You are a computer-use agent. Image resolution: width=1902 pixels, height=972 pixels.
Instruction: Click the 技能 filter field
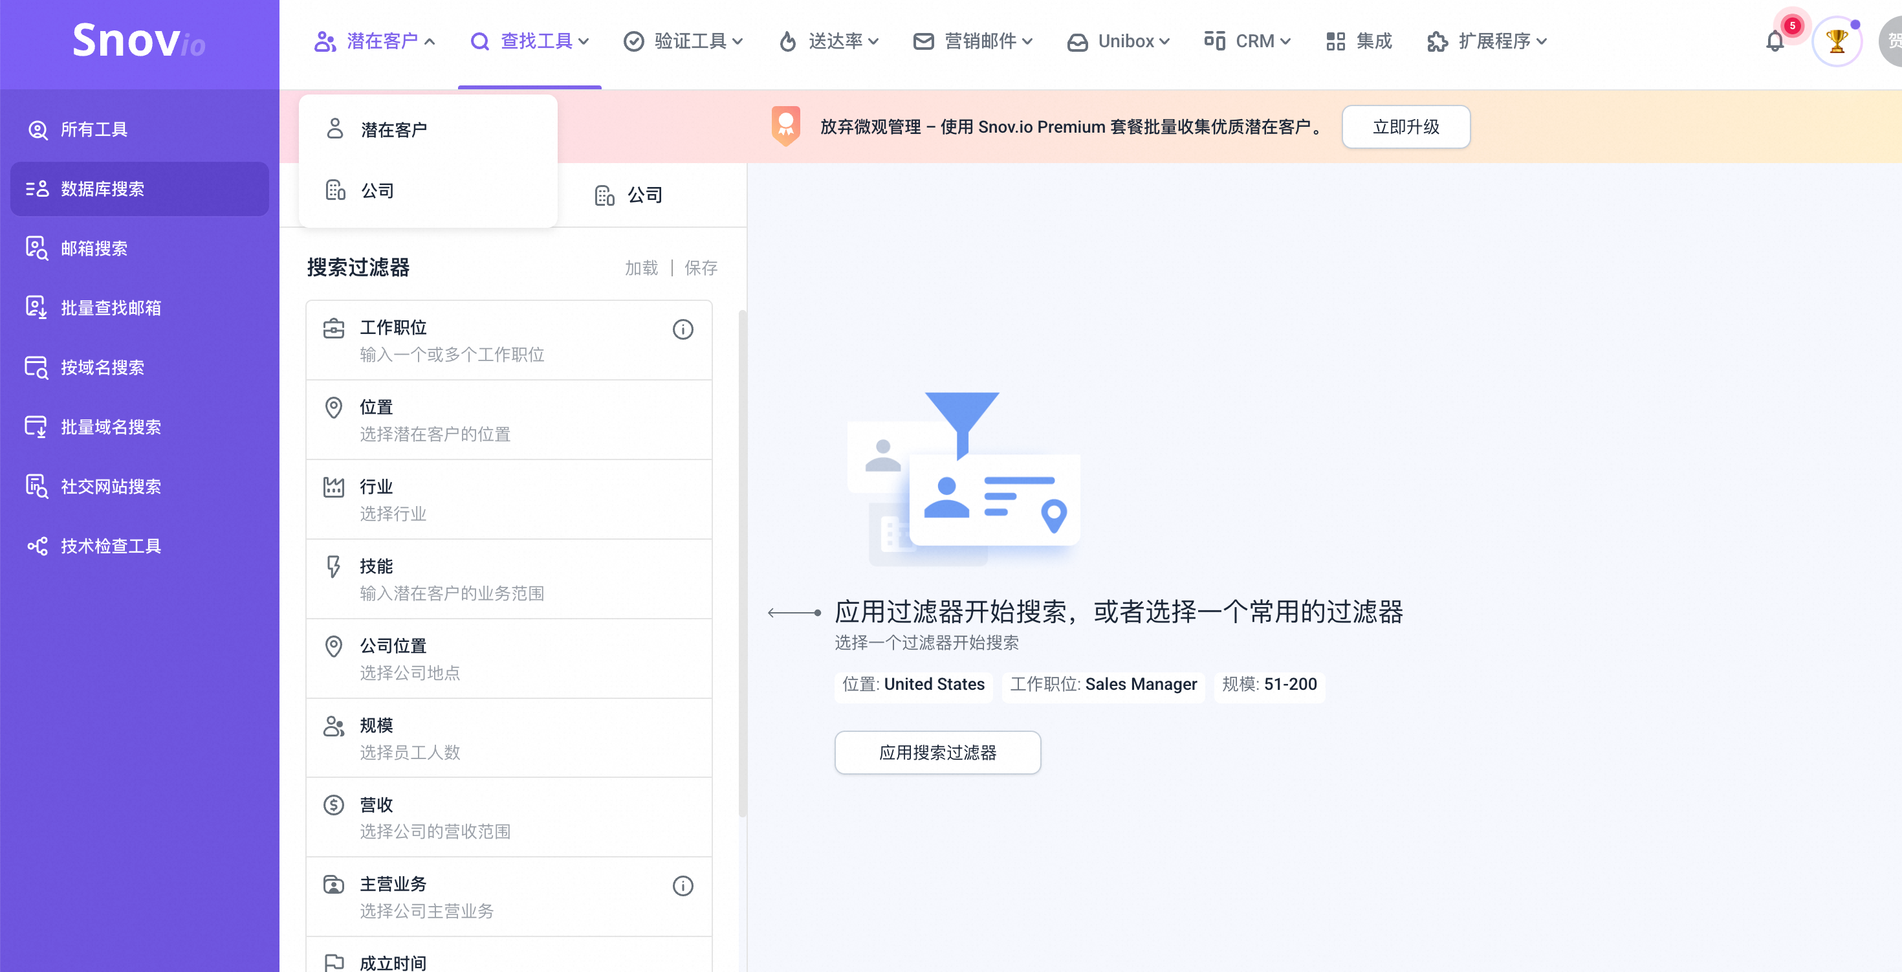(x=508, y=580)
